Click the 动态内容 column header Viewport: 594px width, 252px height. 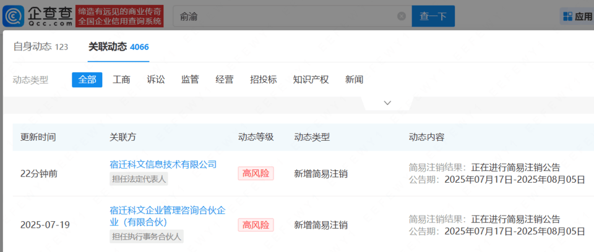click(x=426, y=137)
